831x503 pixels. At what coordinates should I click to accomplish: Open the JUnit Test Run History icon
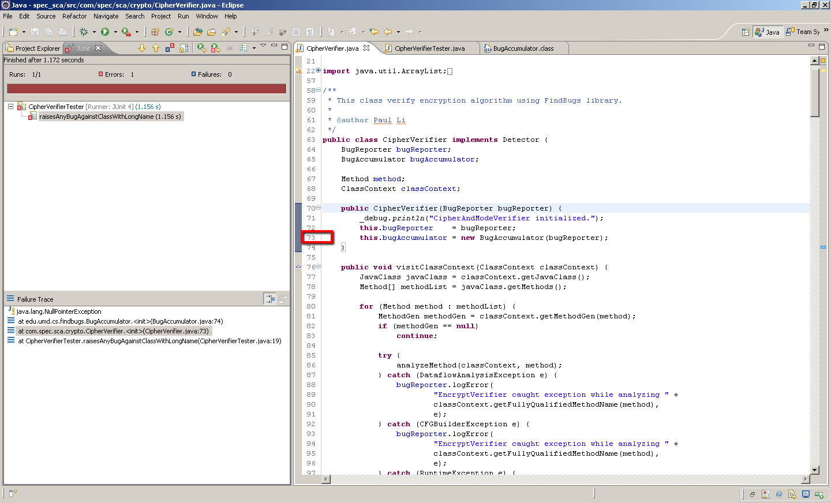pyautogui.click(x=244, y=48)
